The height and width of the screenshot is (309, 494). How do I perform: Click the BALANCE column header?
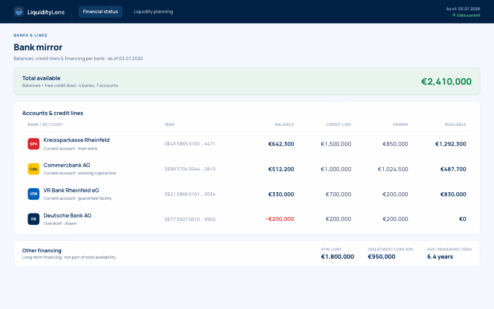[284, 125]
